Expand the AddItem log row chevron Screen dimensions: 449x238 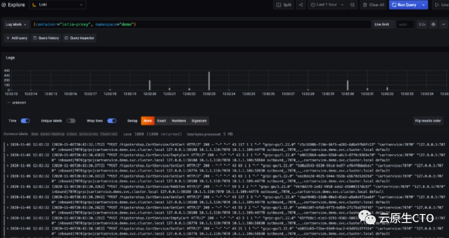[8, 186]
